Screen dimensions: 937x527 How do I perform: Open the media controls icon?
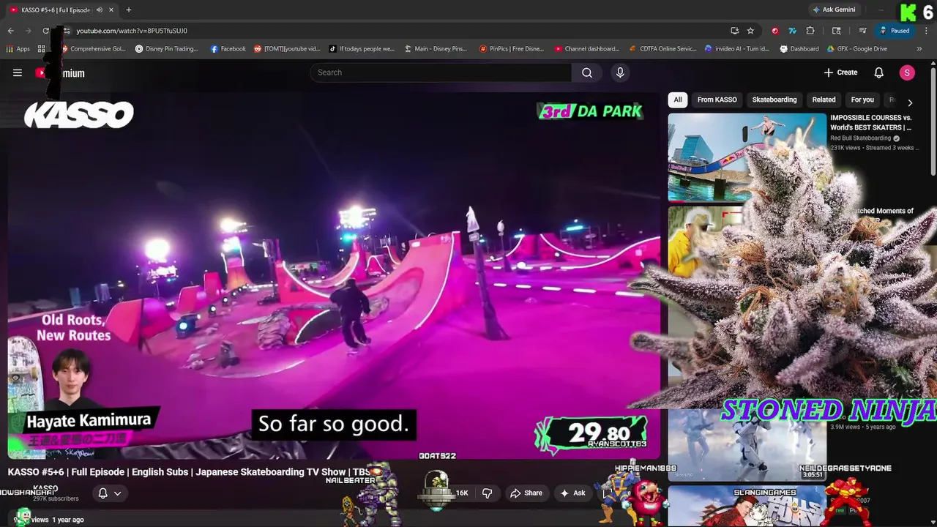(863, 31)
